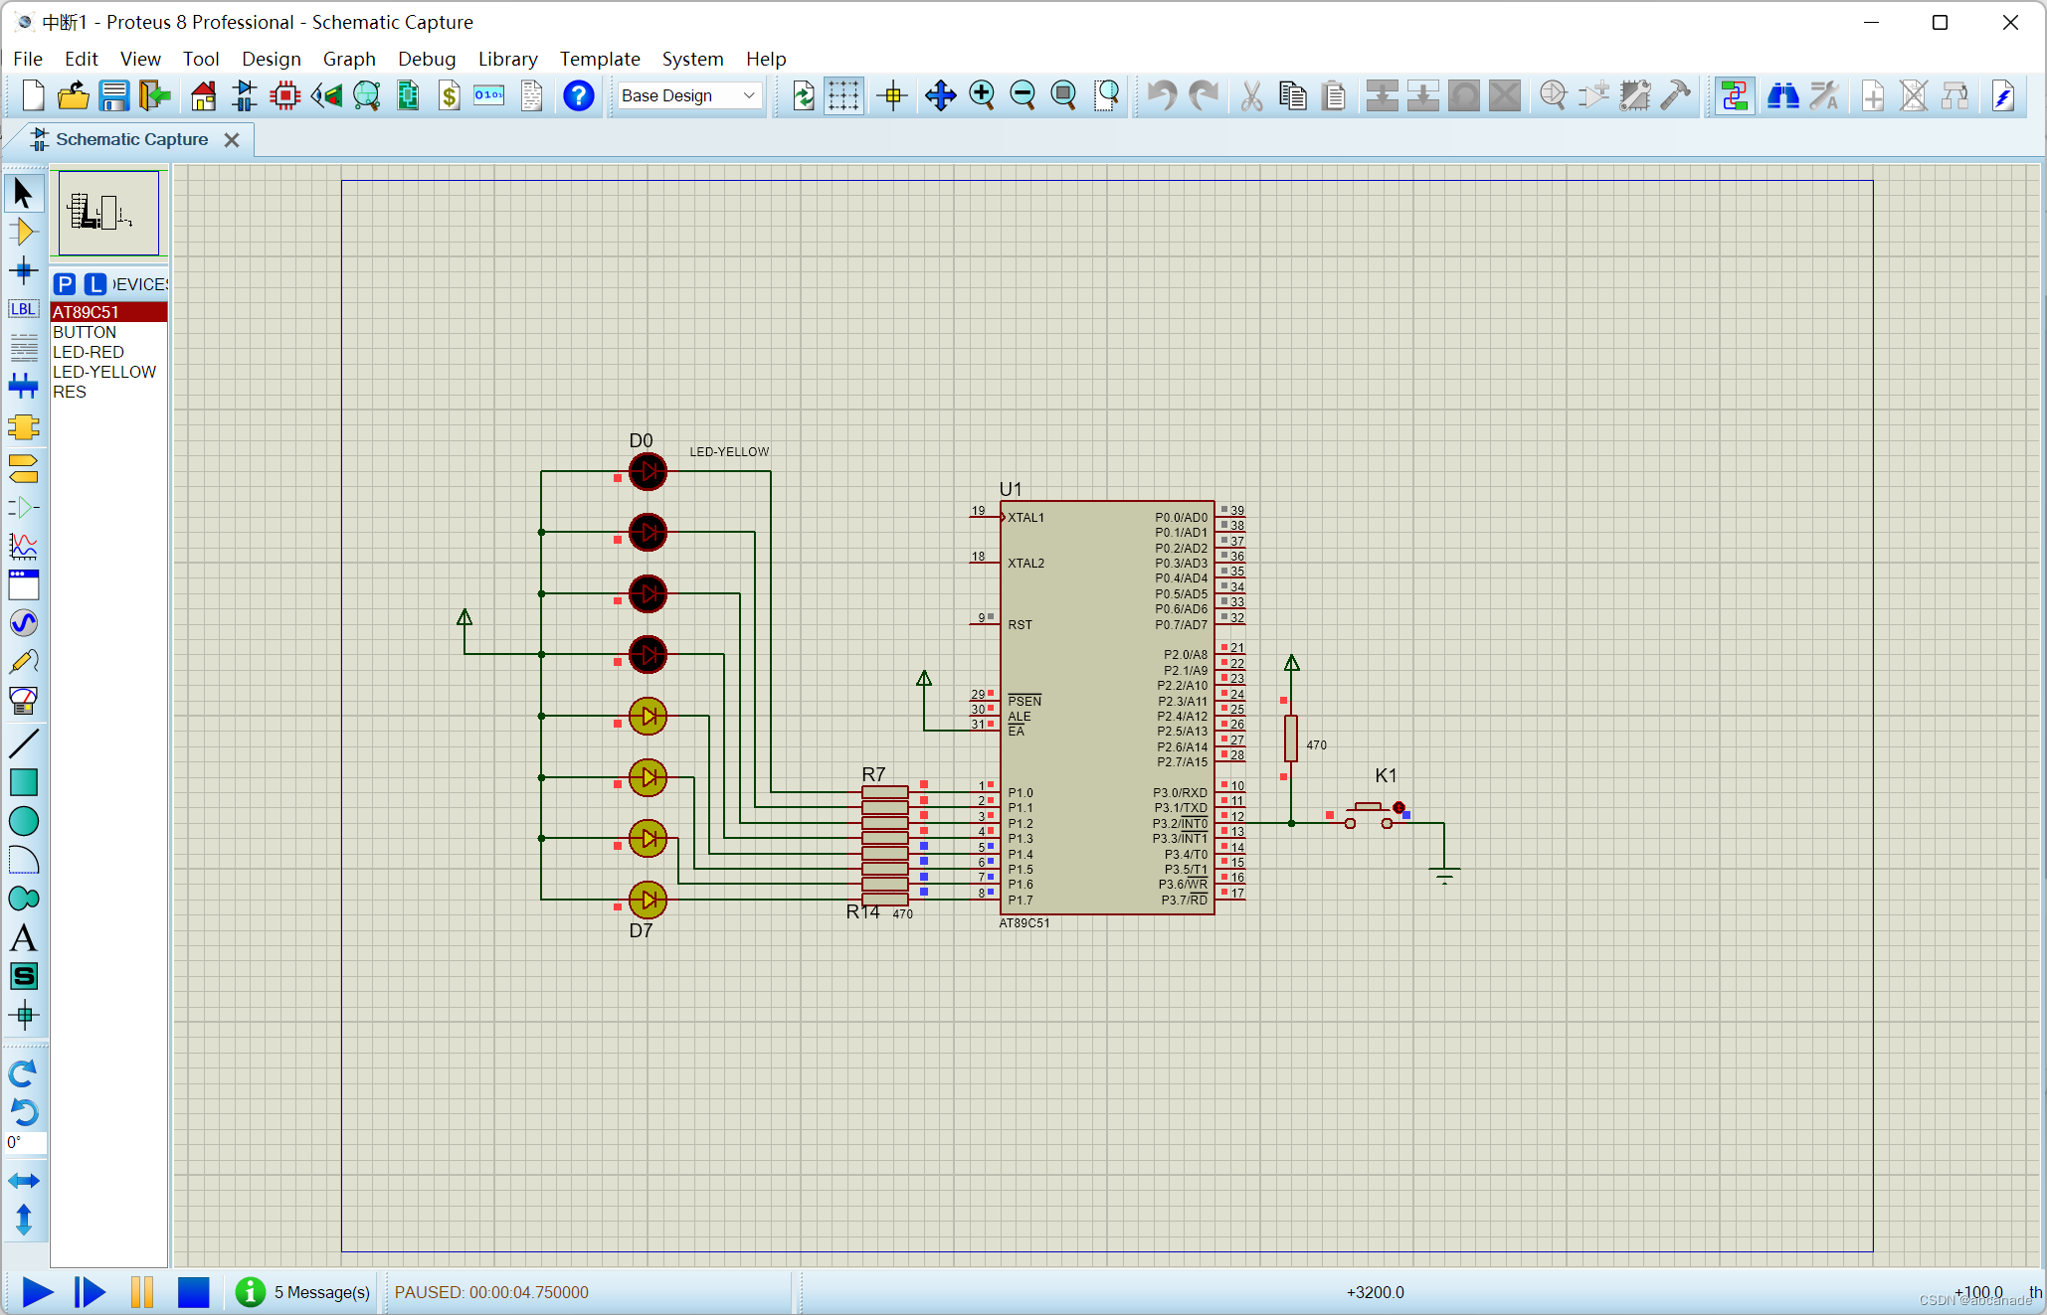
Task: Select AT89C51 in the devices list
Action: click(x=108, y=312)
